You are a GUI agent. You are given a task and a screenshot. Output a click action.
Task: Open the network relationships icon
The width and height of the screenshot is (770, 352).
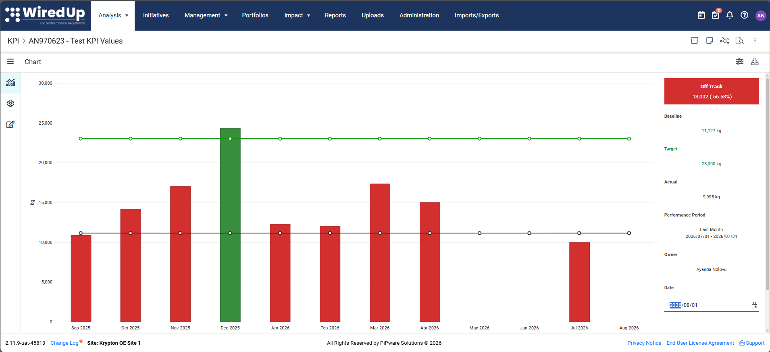click(x=724, y=40)
